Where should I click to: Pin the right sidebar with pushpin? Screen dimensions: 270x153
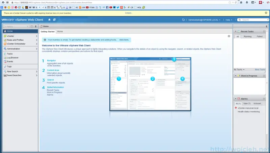(x=266, y=27)
